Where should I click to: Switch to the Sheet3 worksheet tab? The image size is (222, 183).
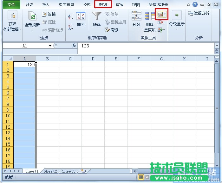(69, 171)
